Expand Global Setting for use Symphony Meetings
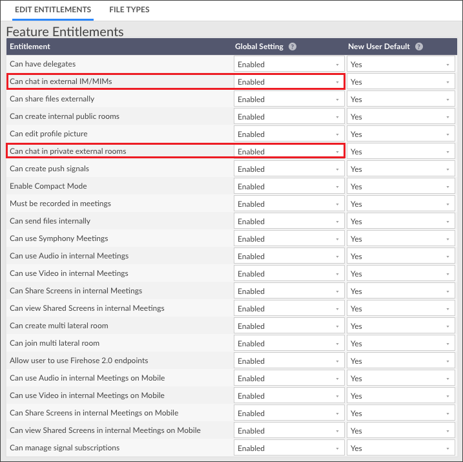 (x=289, y=238)
